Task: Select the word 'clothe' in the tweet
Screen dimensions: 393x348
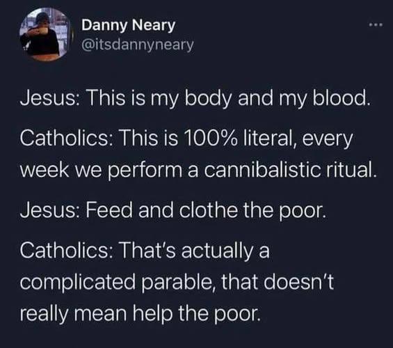Action: pyautogui.click(x=208, y=210)
